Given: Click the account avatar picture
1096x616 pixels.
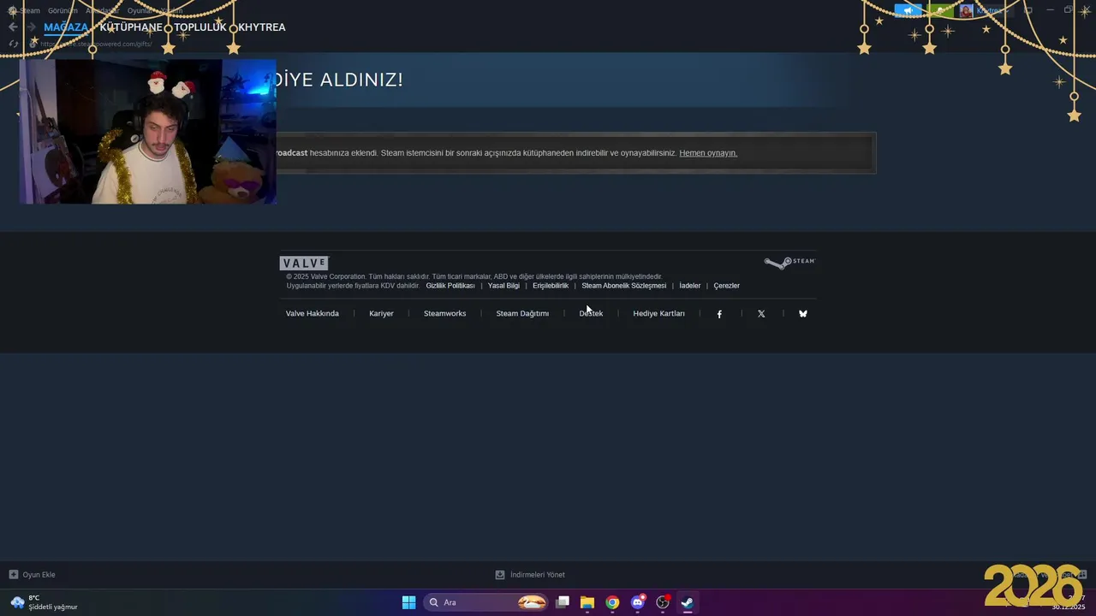Looking at the screenshot, I should (966, 10).
